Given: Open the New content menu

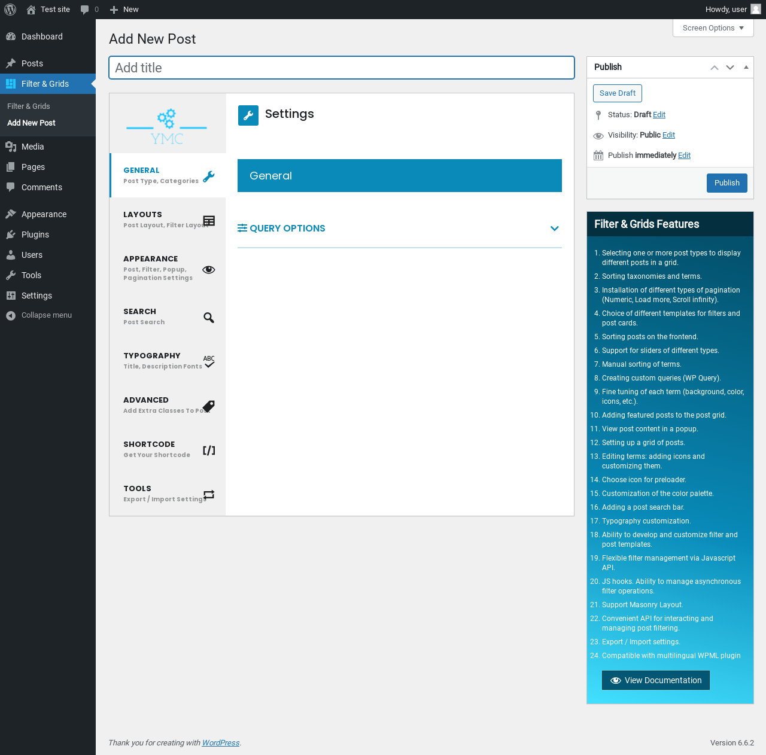Looking at the screenshot, I should pos(124,10).
